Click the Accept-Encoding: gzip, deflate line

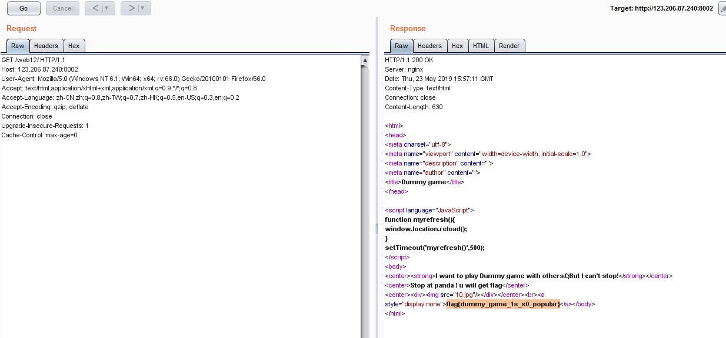pyautogui.click(x=45, y=107)
